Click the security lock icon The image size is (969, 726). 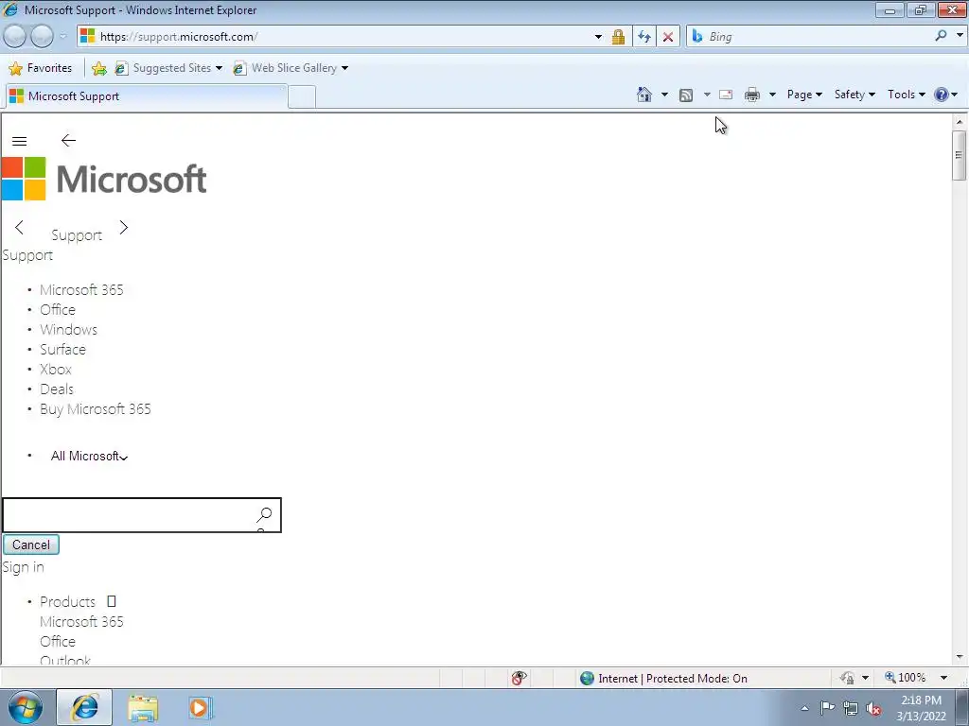coord(618,37)
